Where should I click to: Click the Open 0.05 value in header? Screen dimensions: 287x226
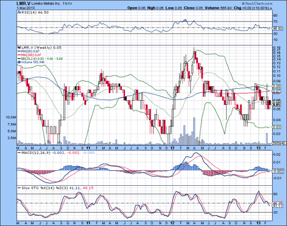tap(136, 8)
